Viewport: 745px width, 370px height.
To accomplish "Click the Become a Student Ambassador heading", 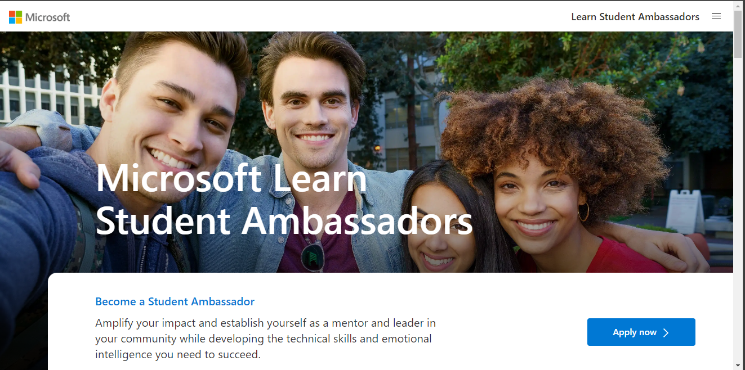I will click(175, 301).
